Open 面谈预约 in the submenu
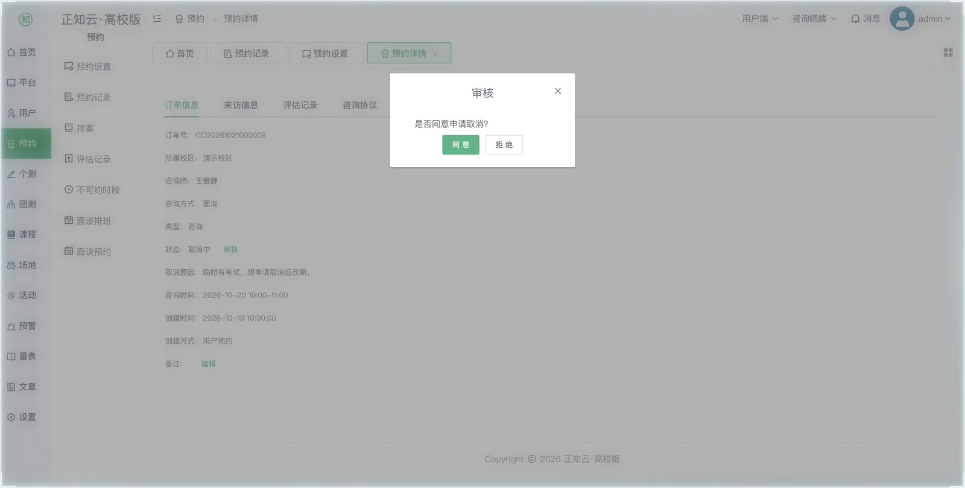Viewport: 965px width, 488px height. tap(87, 252)
